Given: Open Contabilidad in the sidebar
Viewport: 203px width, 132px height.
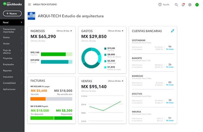Looking at the screenshot, I should tap(9, 83).
